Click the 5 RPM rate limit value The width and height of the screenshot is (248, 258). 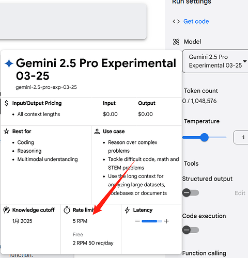[x=80, y=221]
